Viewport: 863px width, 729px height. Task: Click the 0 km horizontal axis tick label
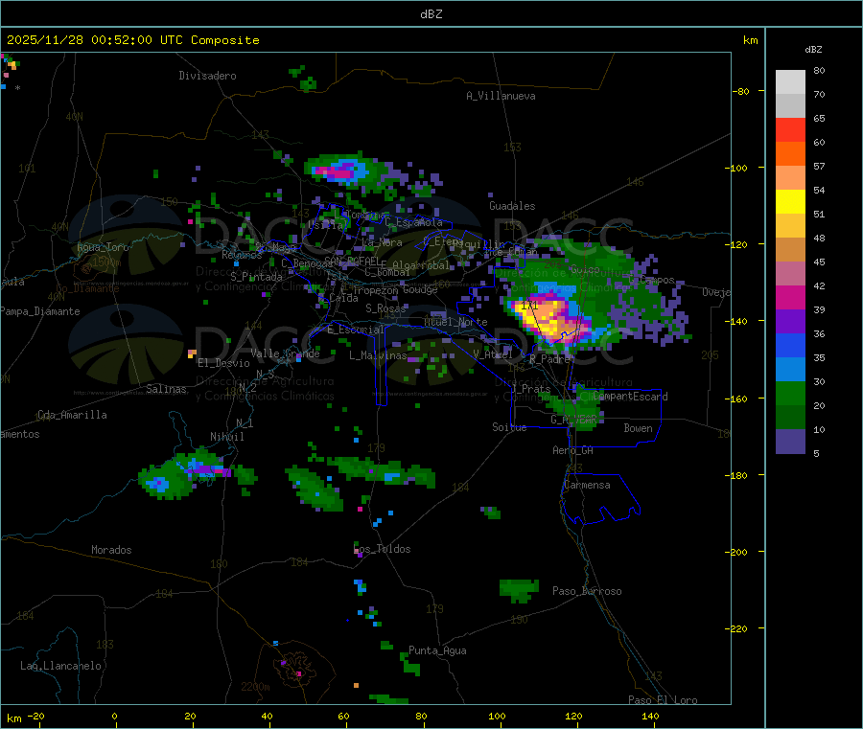point(114,716)
